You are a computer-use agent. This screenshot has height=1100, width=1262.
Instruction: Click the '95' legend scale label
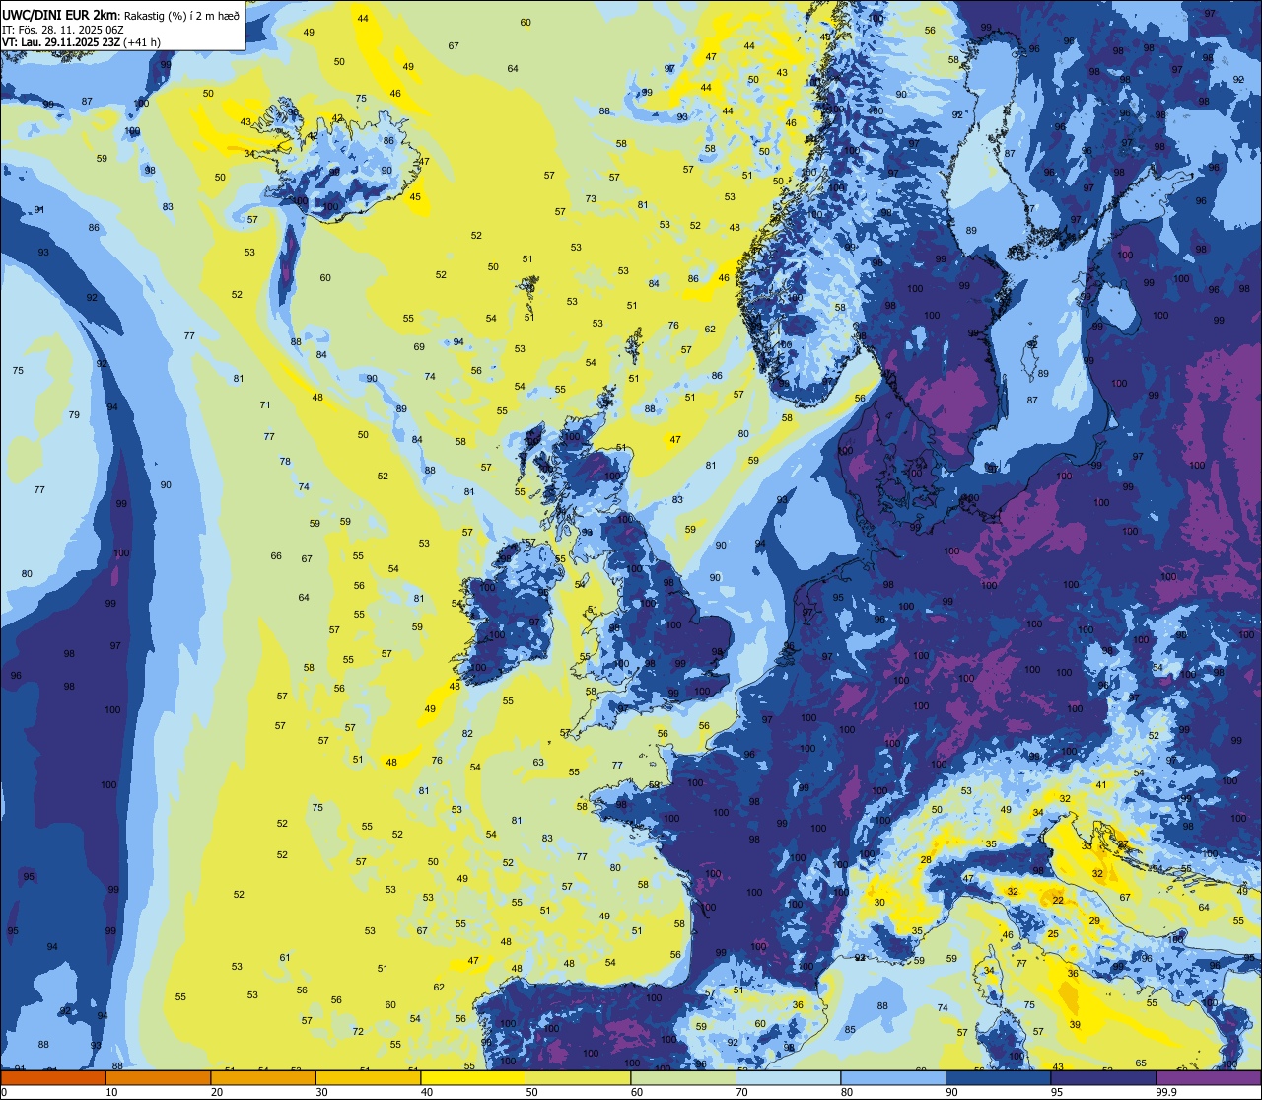pyautogui.click(x=1056, y=1092)
